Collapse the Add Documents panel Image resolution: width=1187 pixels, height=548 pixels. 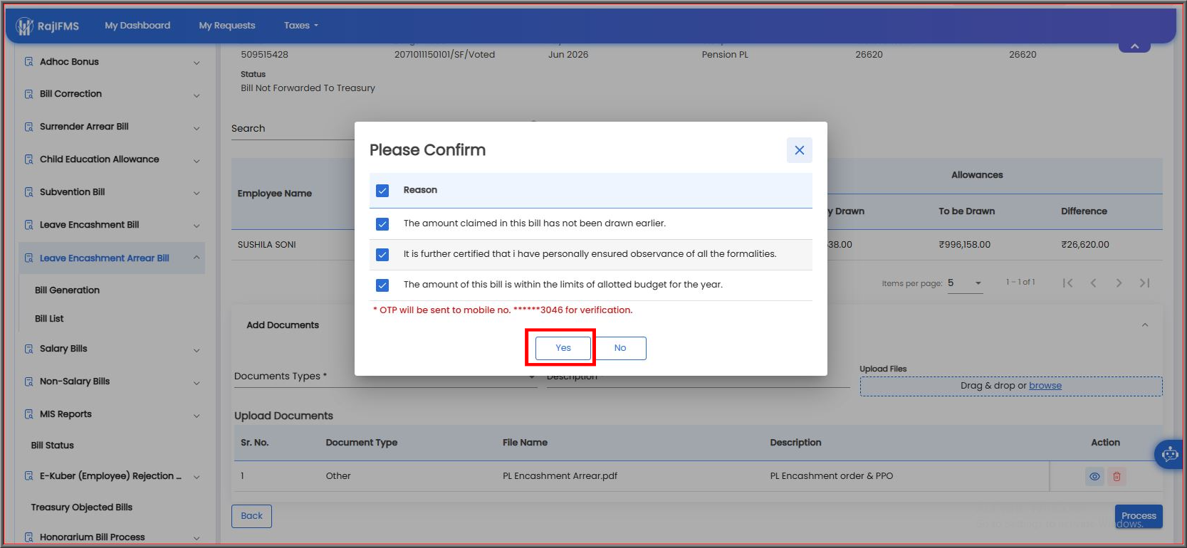1145,325
